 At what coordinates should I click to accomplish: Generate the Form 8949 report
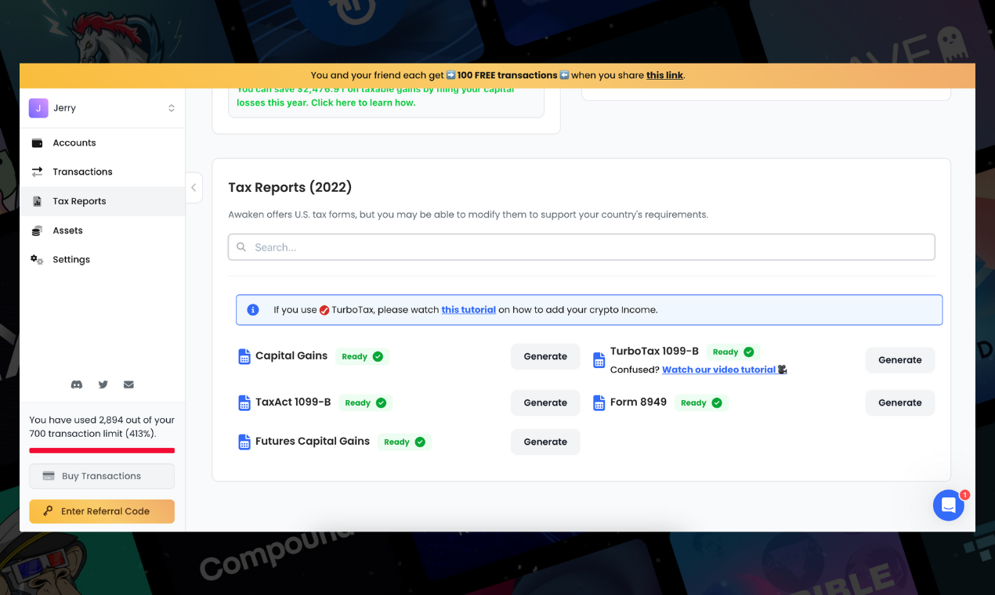click(x=900, y=402)
